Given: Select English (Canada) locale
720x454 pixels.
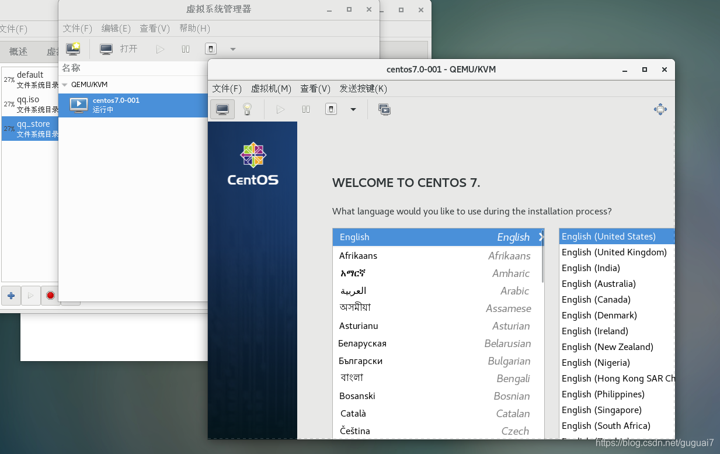Looking at the screenshot, I should (617, 300).
